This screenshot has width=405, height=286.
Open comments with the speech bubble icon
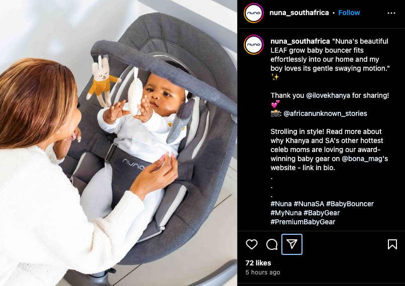(x=272, y=244)
